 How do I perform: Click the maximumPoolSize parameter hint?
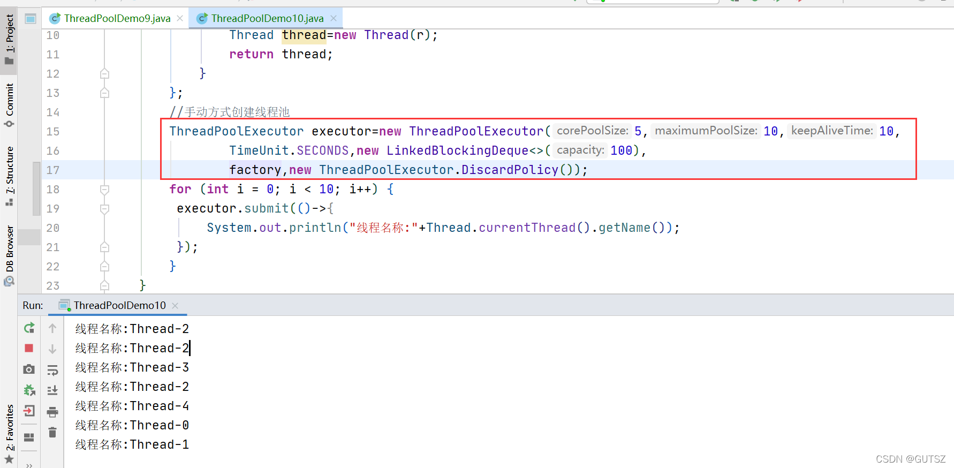point(706,131)
